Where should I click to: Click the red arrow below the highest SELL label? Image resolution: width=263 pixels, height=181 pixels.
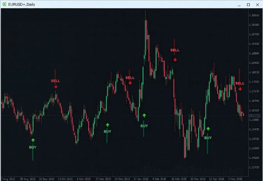[x=175, y=60]
